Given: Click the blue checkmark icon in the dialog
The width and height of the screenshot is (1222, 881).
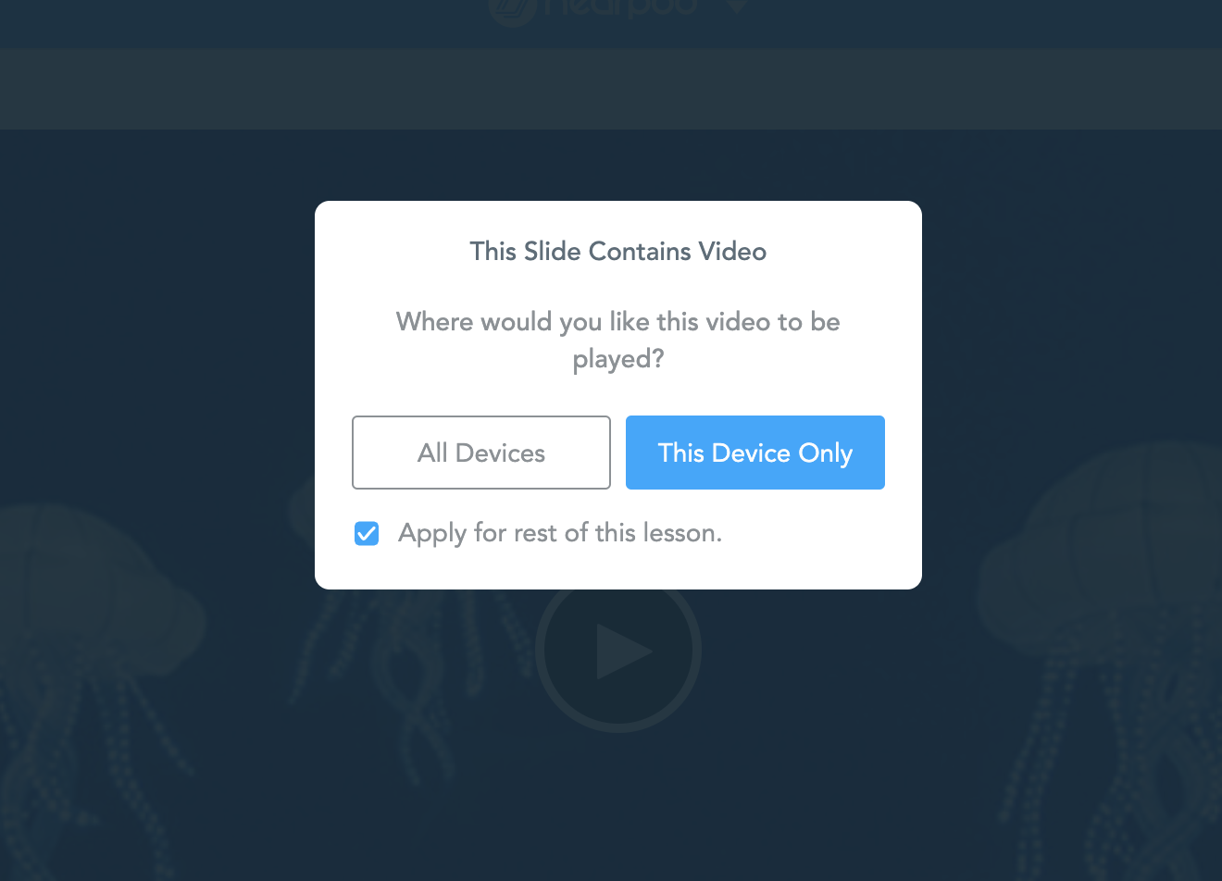Looking at the screenshot, I should (367, 533).
